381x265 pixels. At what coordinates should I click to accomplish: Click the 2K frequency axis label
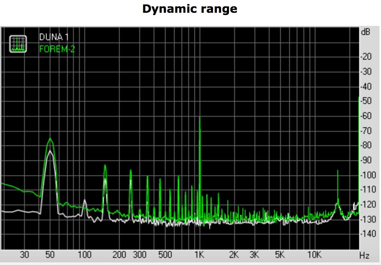click(234, 255)
